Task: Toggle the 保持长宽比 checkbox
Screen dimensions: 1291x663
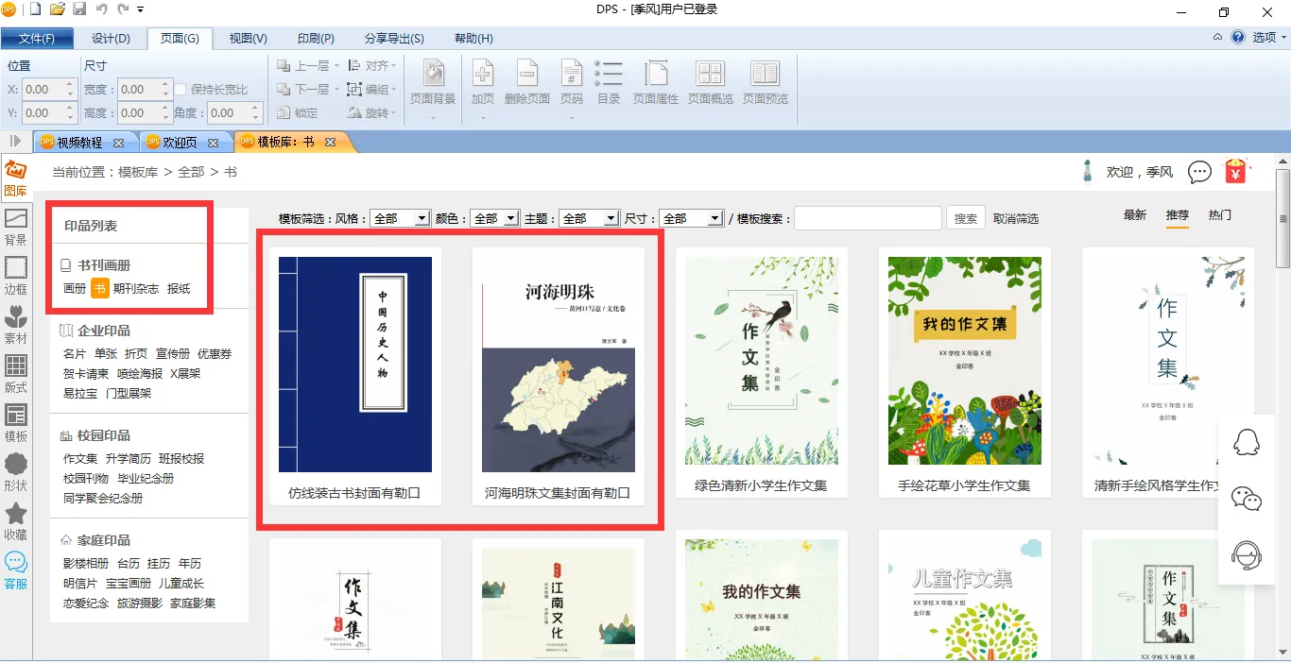Action: (181, 90)
